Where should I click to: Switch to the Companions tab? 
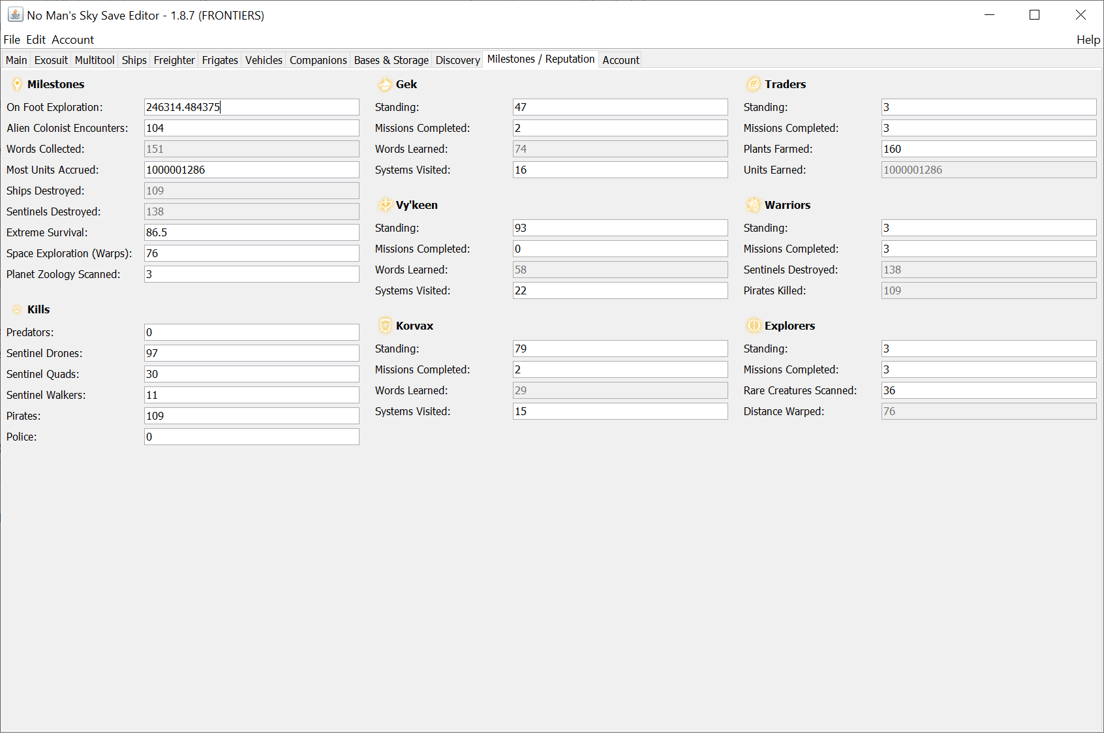[318, 60]
